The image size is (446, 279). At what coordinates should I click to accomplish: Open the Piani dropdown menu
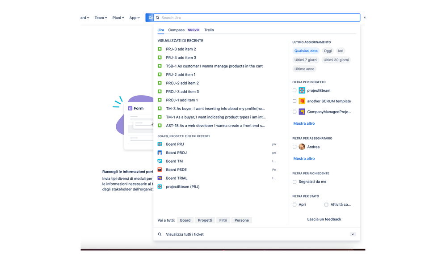(x=118, y=17)
